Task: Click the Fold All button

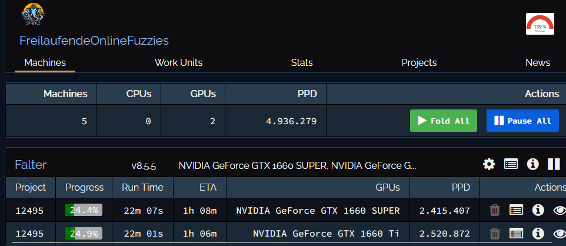Action: click(443, 121)
